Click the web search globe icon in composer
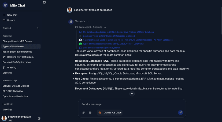 [x=90, y=113]
